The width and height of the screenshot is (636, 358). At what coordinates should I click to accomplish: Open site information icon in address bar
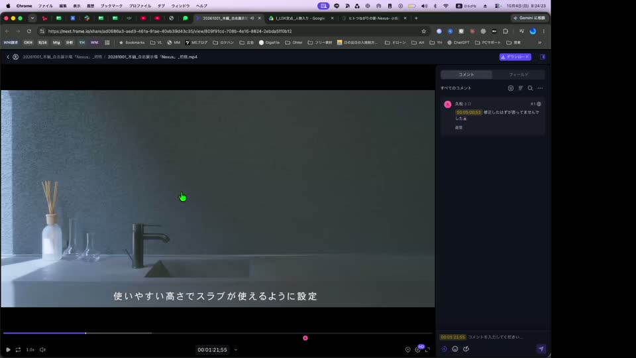42,31
